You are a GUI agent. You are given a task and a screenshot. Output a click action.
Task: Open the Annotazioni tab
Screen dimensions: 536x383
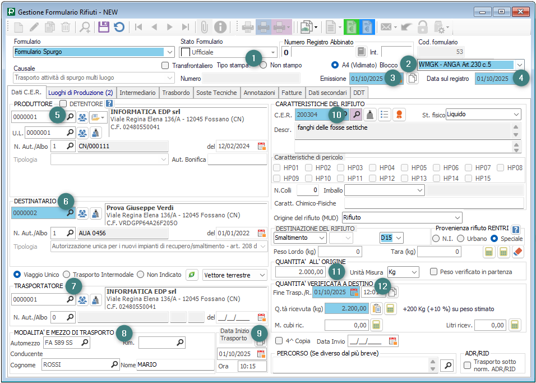coord(260,93)
